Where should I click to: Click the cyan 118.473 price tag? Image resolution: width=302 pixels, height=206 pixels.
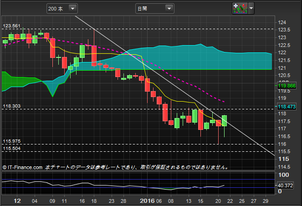tap(287, 107)
